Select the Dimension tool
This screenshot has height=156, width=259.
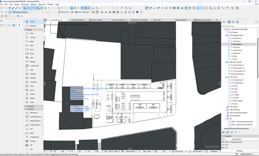pos(33,113)
